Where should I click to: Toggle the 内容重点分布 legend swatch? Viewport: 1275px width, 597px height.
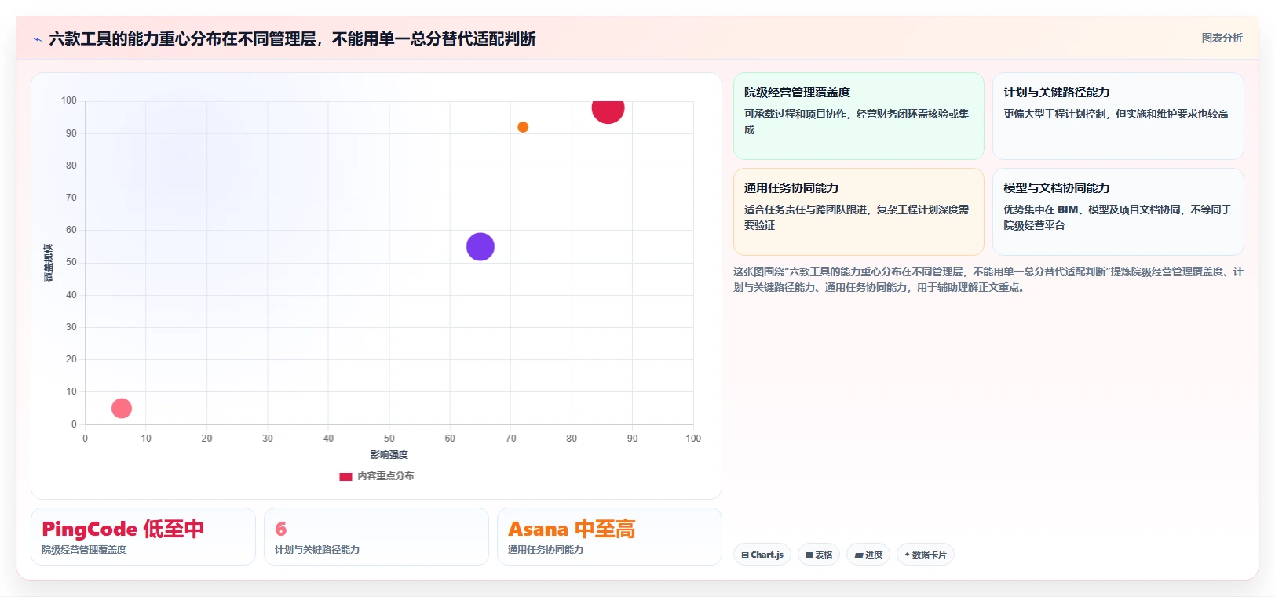coord(345,476)
